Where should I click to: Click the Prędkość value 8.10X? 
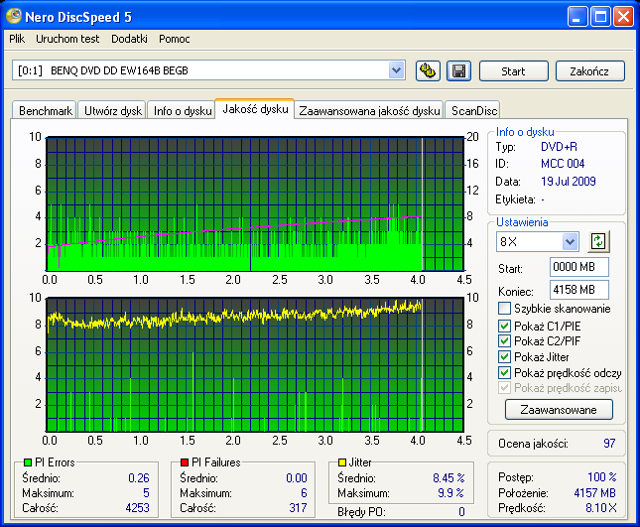tap(601, 508)
